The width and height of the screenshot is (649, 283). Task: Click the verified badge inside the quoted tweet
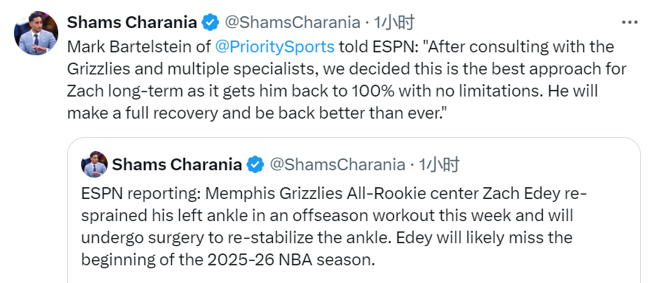255,164
